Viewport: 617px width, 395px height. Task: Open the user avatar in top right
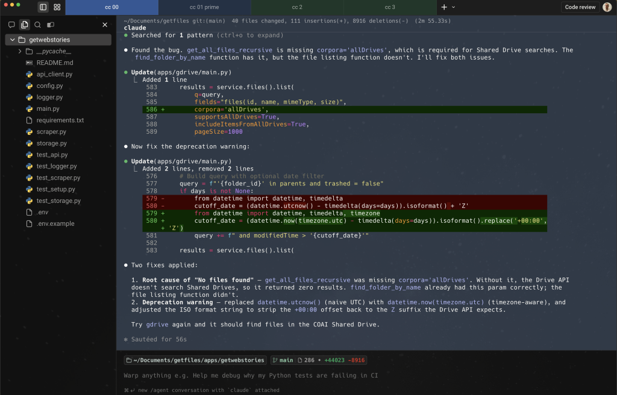(x=607, y=7)
